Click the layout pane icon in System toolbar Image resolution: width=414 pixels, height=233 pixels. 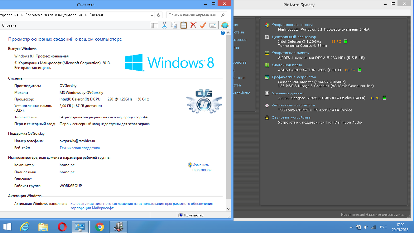[154, 25]
